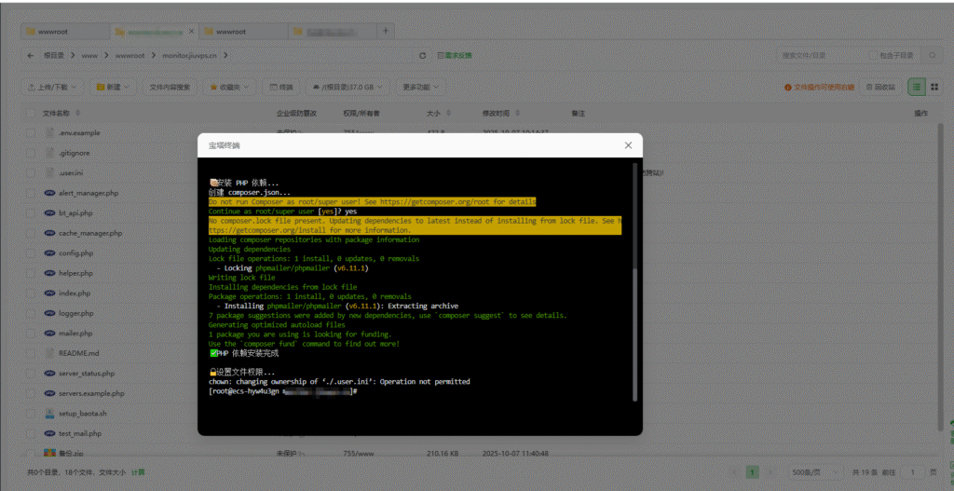The width and height of the screenshot is (954, 491).
Task: Close the 宝塔终端 terminal dialog
Action: coord(628,145)
